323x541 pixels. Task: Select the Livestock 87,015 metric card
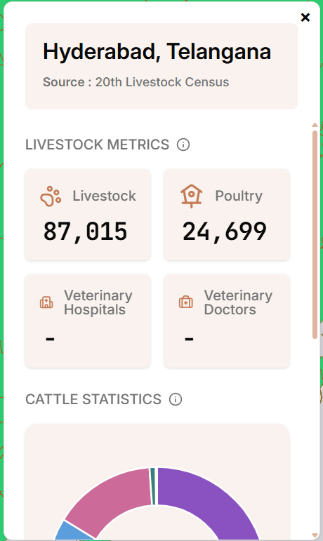(x=88, y=215)
